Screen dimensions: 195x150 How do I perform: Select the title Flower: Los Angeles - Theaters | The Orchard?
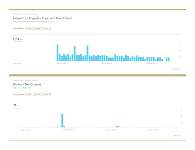pos(43,18)
